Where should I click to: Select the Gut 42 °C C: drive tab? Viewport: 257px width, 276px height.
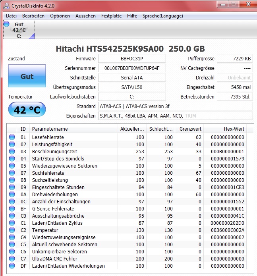tap(19, 29)
